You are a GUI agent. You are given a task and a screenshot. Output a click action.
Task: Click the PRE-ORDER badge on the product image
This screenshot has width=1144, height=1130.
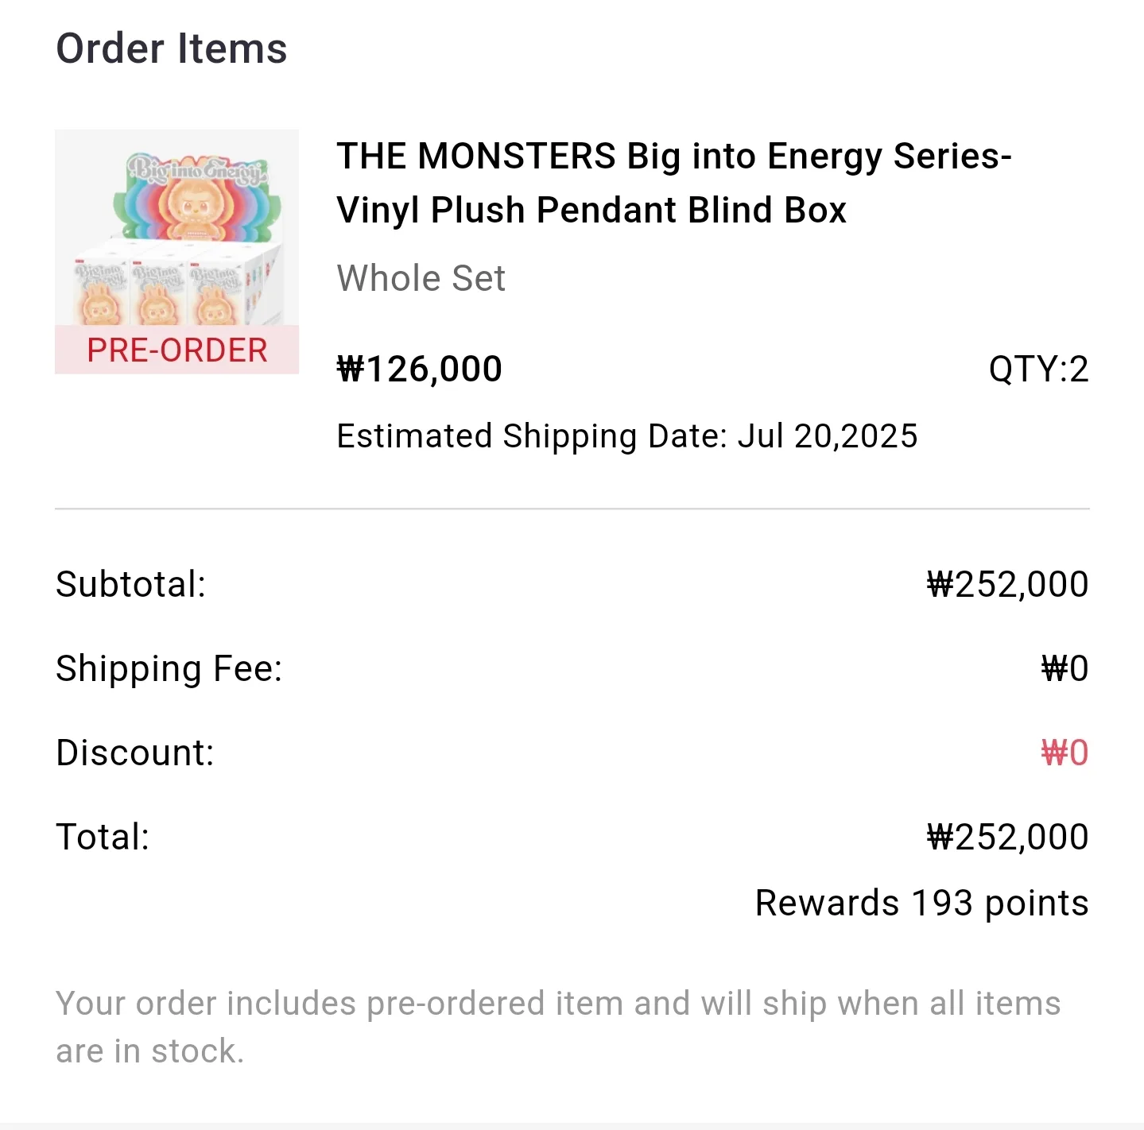[x=176, y=350]
